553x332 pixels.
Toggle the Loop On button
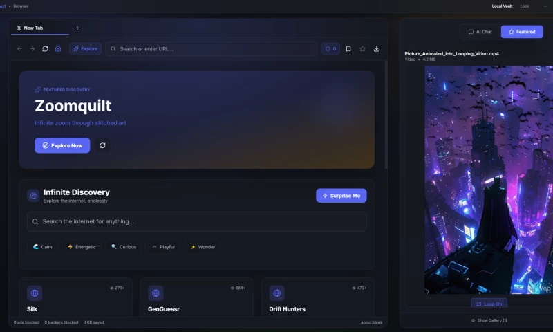(489, 304)
